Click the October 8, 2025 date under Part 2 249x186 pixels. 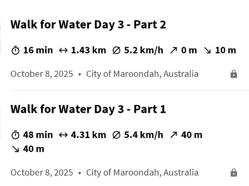click(41, 74)
